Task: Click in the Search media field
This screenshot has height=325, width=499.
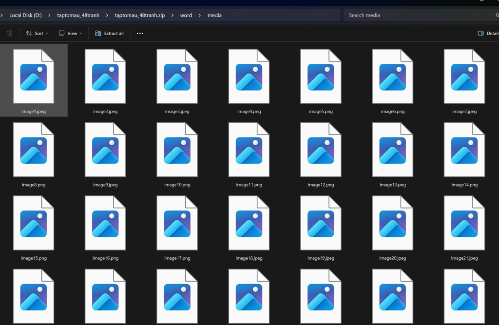Action: point(420,15)
